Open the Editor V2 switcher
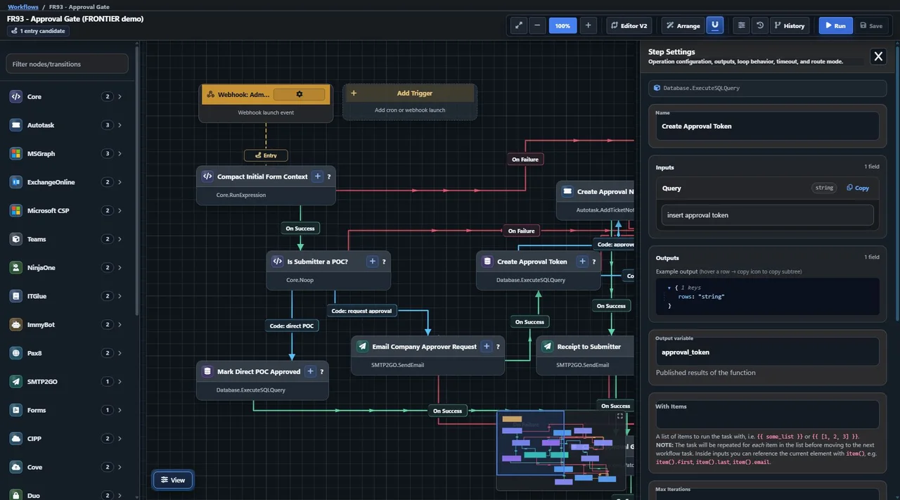 coord(629,25)
